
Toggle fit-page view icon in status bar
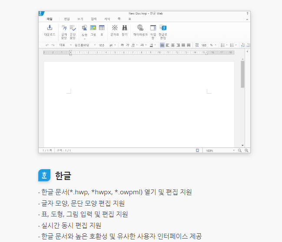(x=197, y=150)
